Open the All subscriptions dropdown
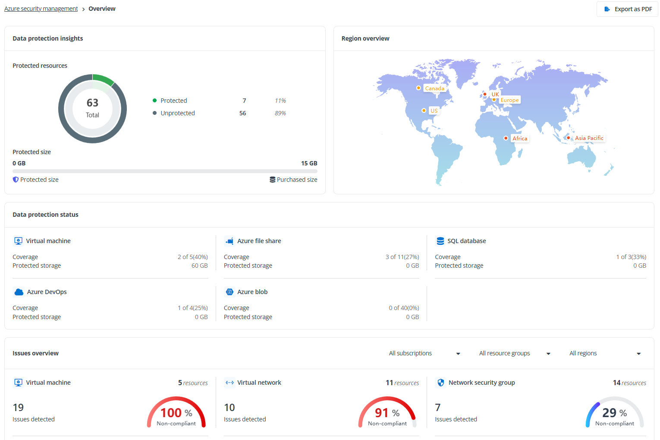 (424, 353)
